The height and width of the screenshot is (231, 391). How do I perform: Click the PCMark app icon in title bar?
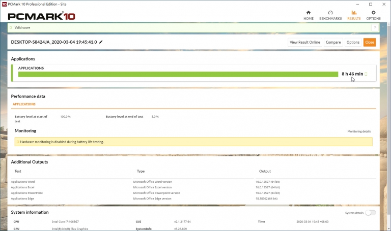pyautogui.click(x=4, y=4)
